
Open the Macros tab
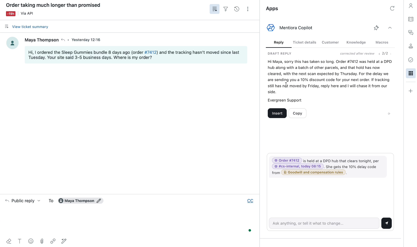382,42
